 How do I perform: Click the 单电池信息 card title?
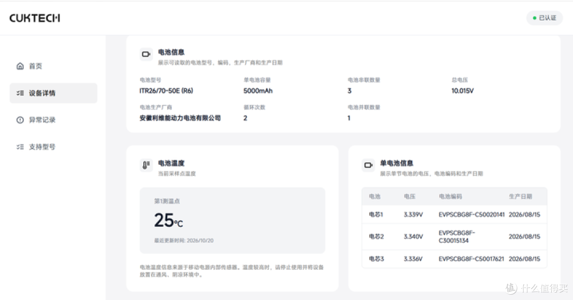point(396,163)
